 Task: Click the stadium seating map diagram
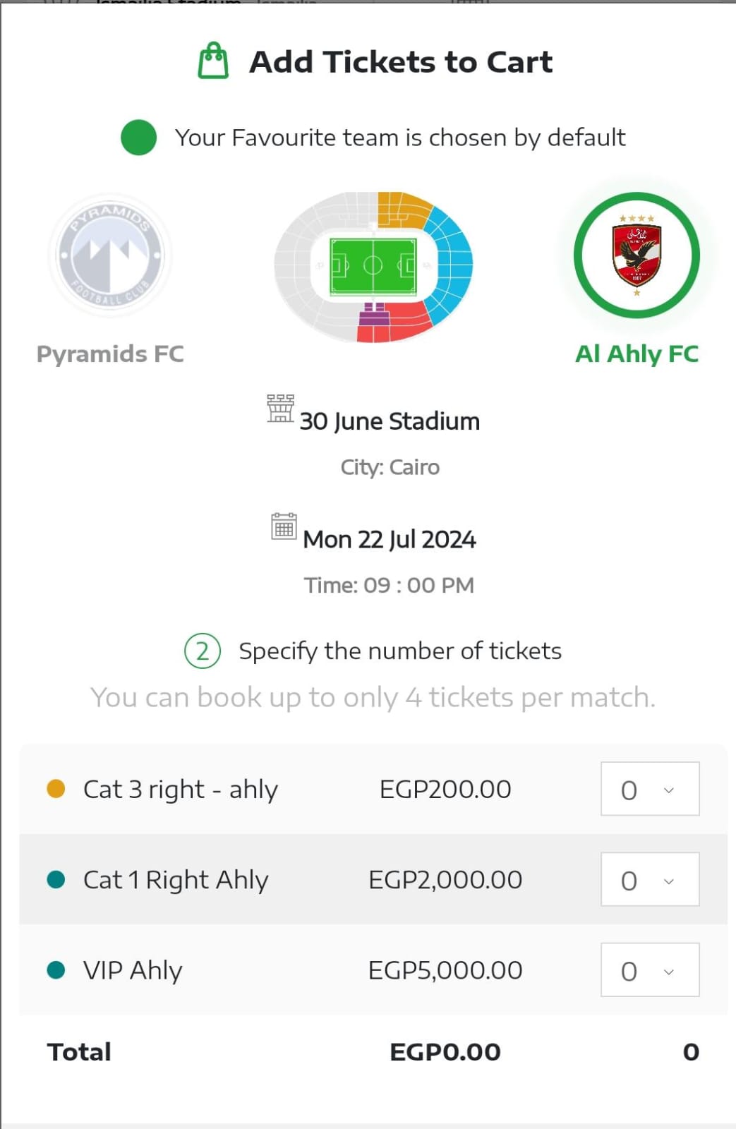point(373,266)
